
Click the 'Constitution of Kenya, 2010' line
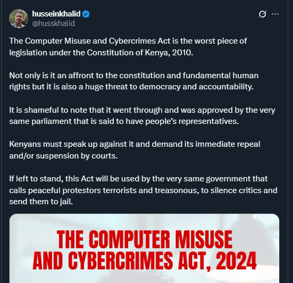pos(101,53)
